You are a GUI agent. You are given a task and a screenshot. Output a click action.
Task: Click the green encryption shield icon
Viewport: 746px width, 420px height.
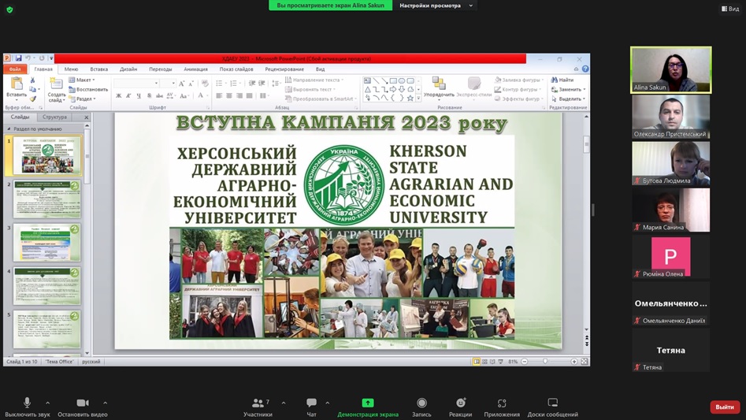click(9, 9)
